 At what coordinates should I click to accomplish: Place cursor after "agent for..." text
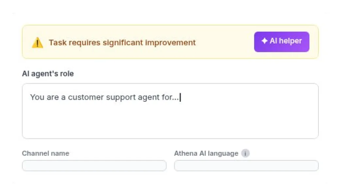(180, 97)
